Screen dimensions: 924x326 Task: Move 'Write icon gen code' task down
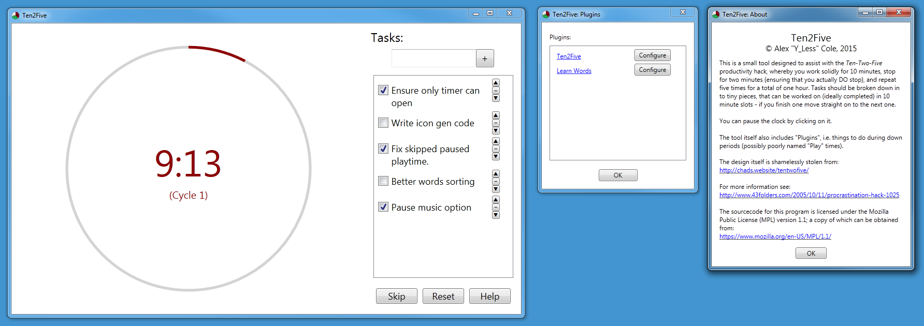[x=496, y=131]
